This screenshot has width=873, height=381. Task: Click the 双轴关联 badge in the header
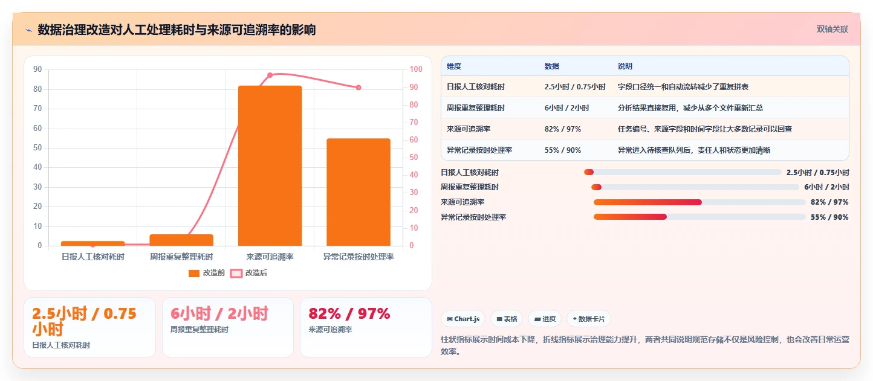pos(832,29)
